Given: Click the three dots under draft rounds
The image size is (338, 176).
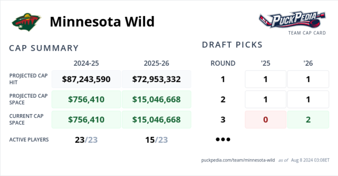Looking at the screenshot, I should click(x=223, y=140).
